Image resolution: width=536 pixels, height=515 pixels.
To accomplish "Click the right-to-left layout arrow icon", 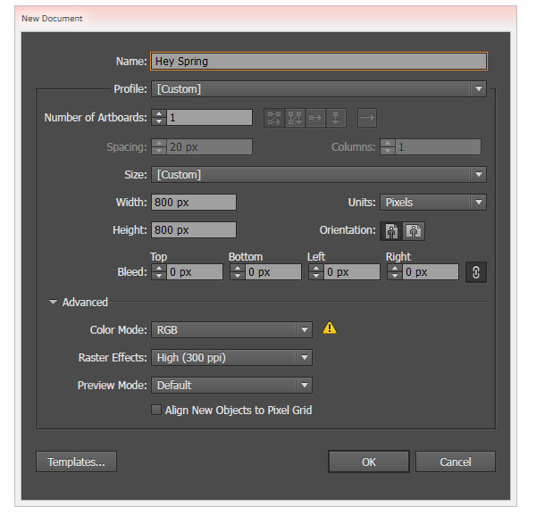I will tap(367, 117).
